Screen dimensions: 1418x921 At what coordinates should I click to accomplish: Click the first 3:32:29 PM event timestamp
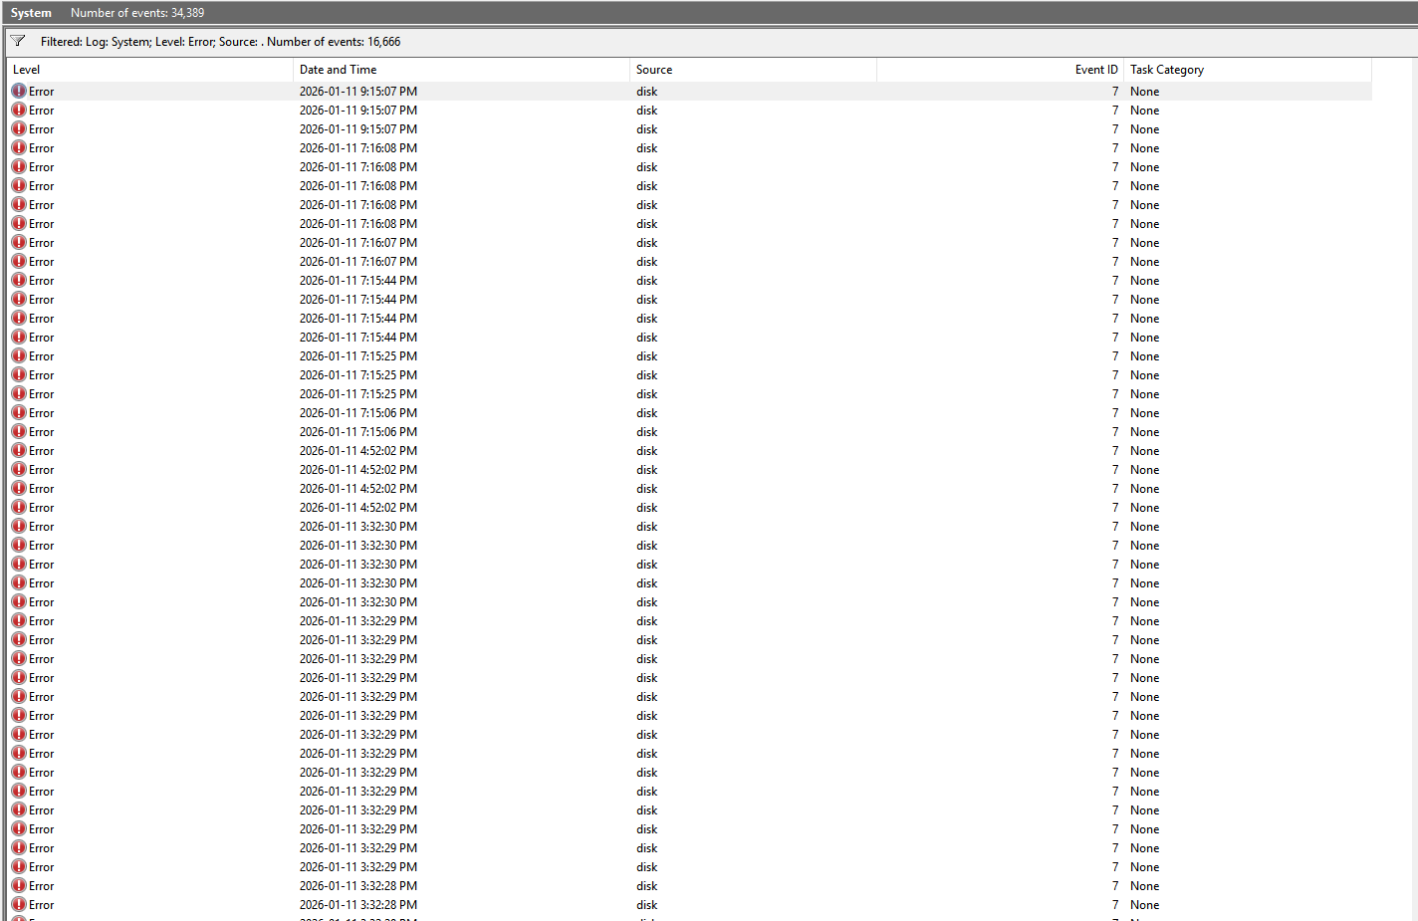358,621
